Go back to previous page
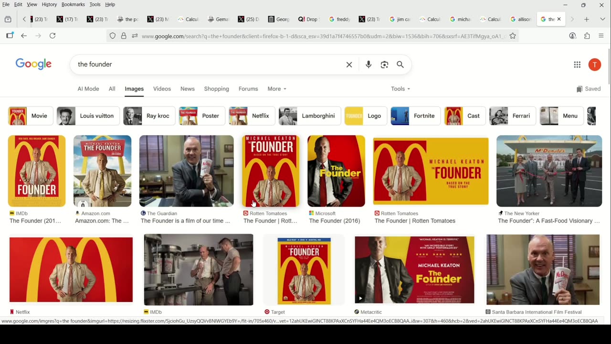The image size is (611, 344). (x=24, y=36)
